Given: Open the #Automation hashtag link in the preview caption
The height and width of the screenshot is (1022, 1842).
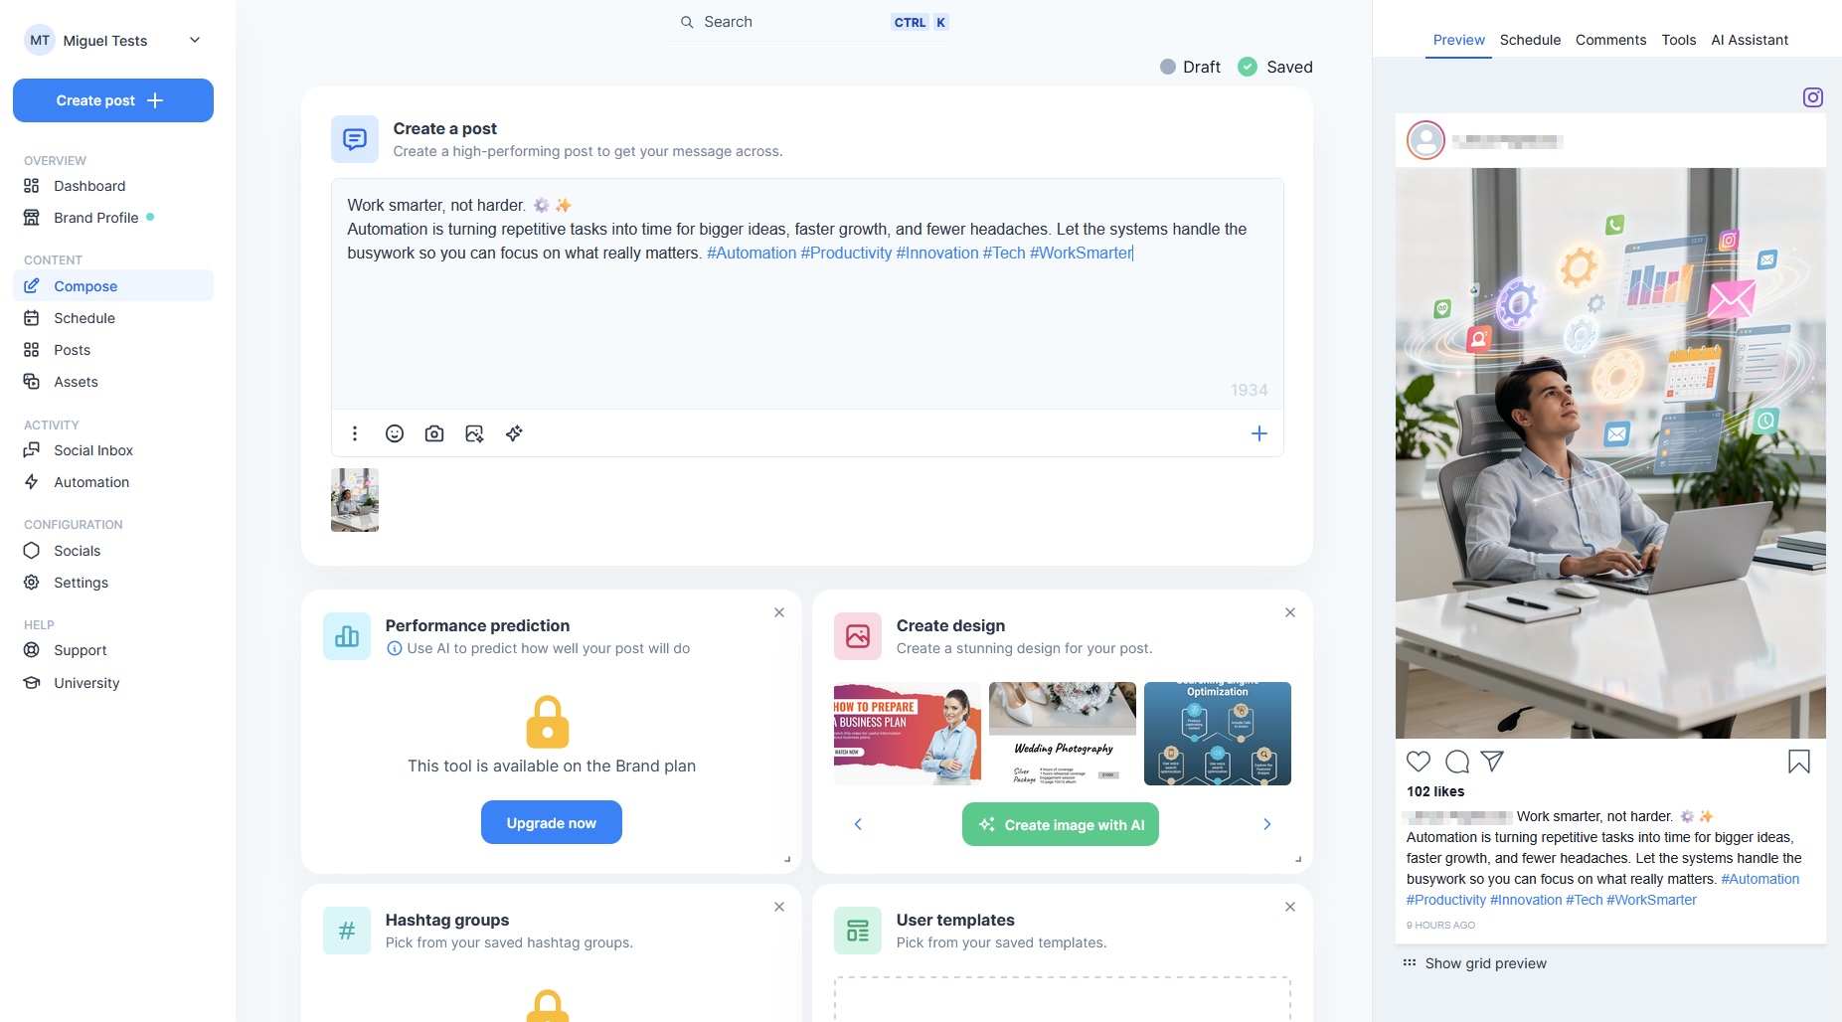Looking at the screenshot, I should coord(1759,879).
